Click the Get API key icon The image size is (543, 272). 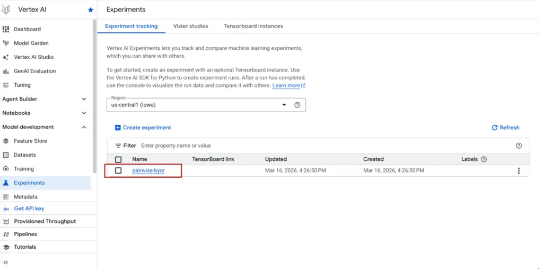pyautogui.click(x=6, y=208)
